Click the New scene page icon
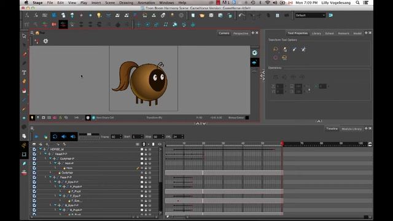 193,15
